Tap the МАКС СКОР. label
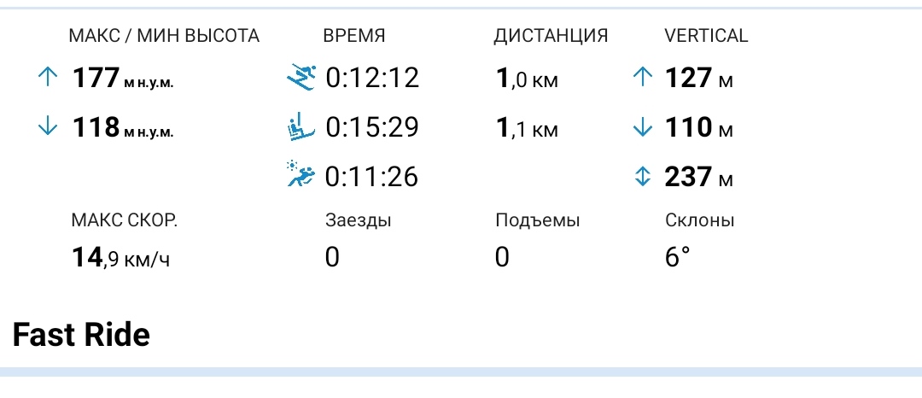The height and width of the screenshot is (398, 922). click(125, 220)
